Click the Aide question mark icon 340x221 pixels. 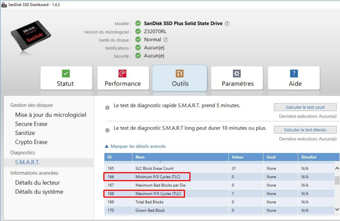294,74
